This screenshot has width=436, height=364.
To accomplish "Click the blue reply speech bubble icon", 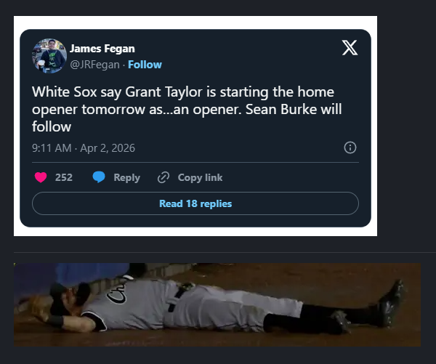I will [x=100, y=177].
